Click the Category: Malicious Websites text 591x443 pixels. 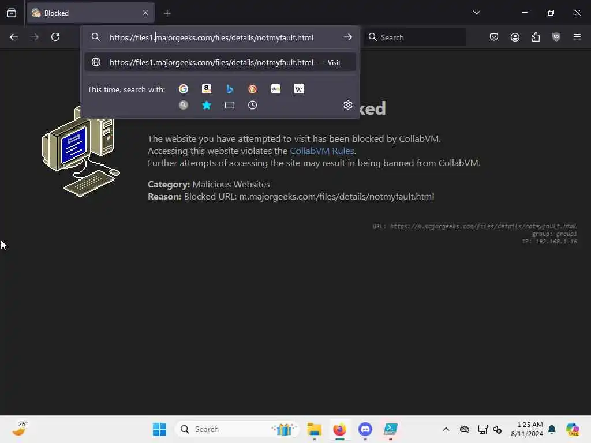209,184
